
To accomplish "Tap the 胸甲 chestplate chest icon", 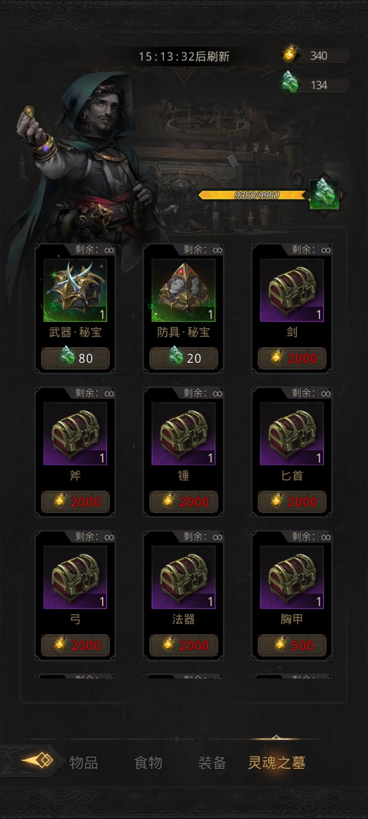I will [x=292, y=577].
